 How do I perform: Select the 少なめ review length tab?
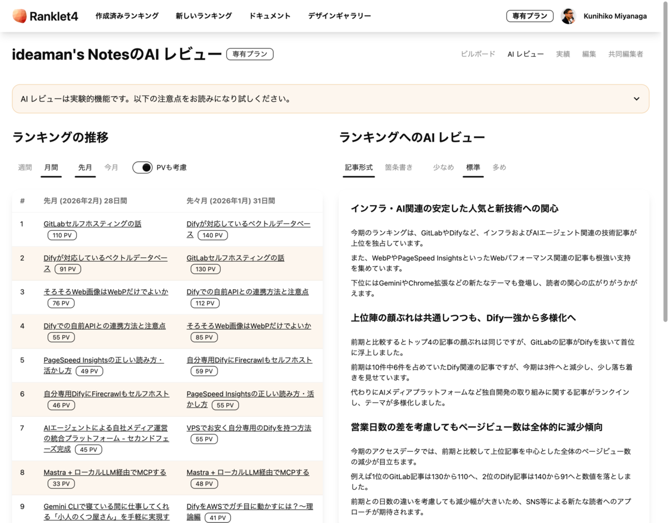[x=443, y=166]
